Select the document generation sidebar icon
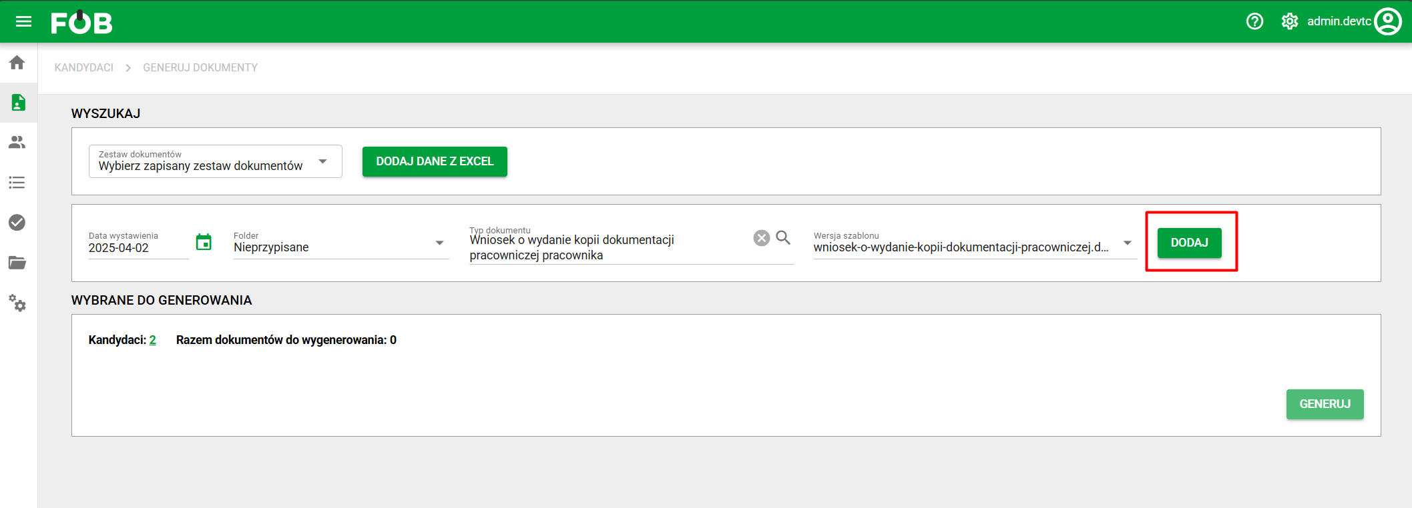The height and width of the screenshot is (508, 1412). click(x=18, y=103)
